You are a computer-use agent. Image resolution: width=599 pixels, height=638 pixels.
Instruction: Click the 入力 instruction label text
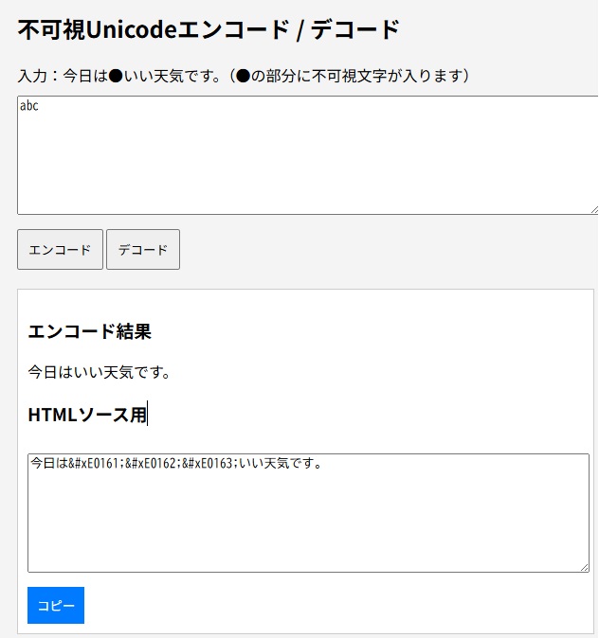[x=38, y=76]
